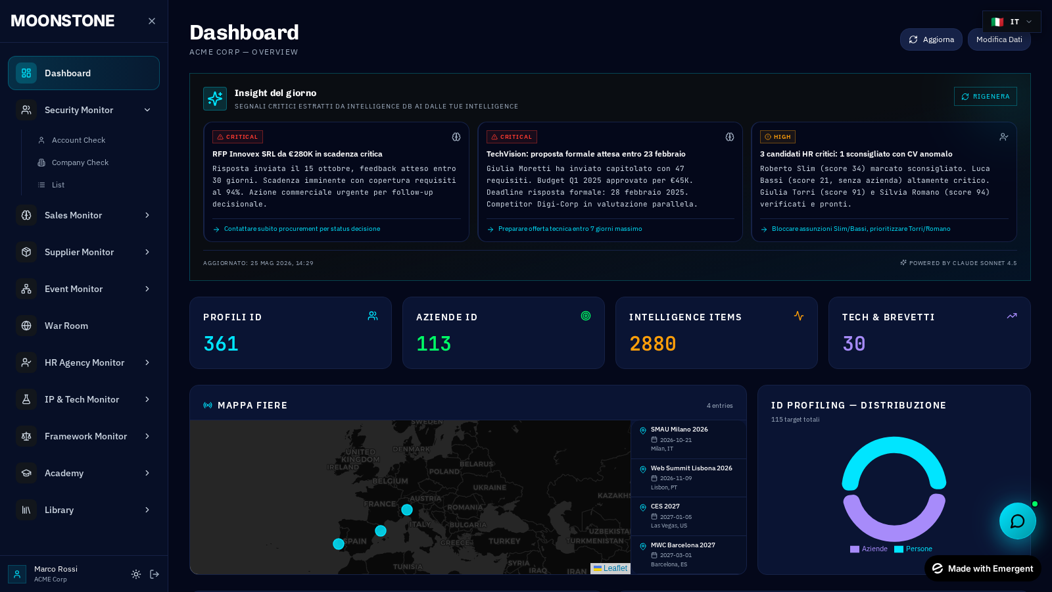Click the Mappa Fiere broadcast icon

[208, 405]
